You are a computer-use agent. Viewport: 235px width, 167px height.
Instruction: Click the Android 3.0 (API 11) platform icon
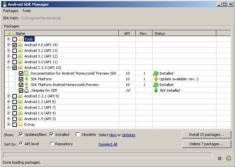point(20,62)
